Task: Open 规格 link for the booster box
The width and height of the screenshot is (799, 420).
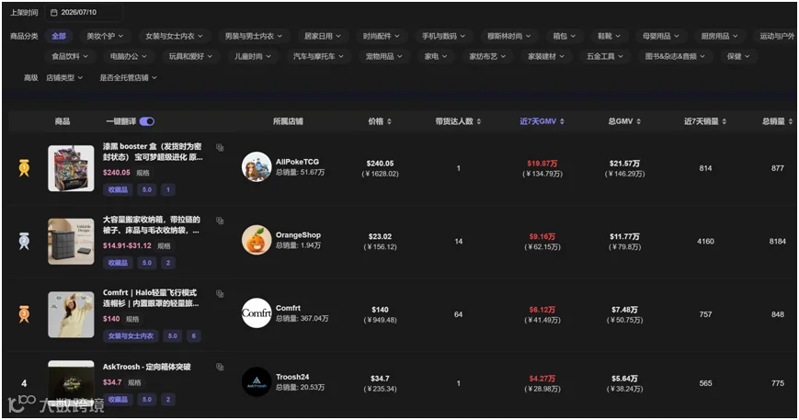Action: (x=143, y=173)
